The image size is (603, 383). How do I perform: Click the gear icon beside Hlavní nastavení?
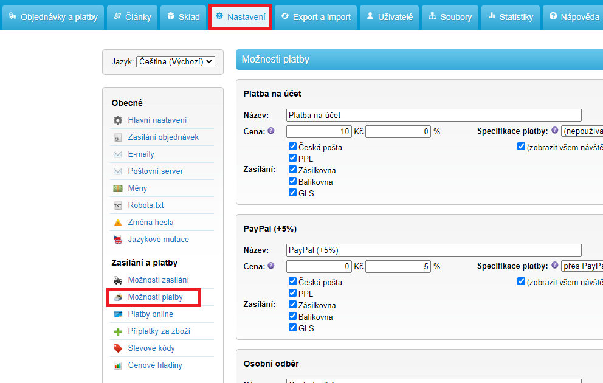118,120
